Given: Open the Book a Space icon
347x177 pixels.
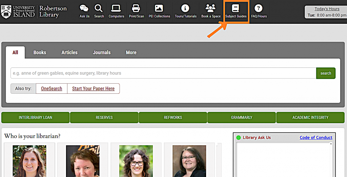Looking at the screenshot, I should pos(211,8).
